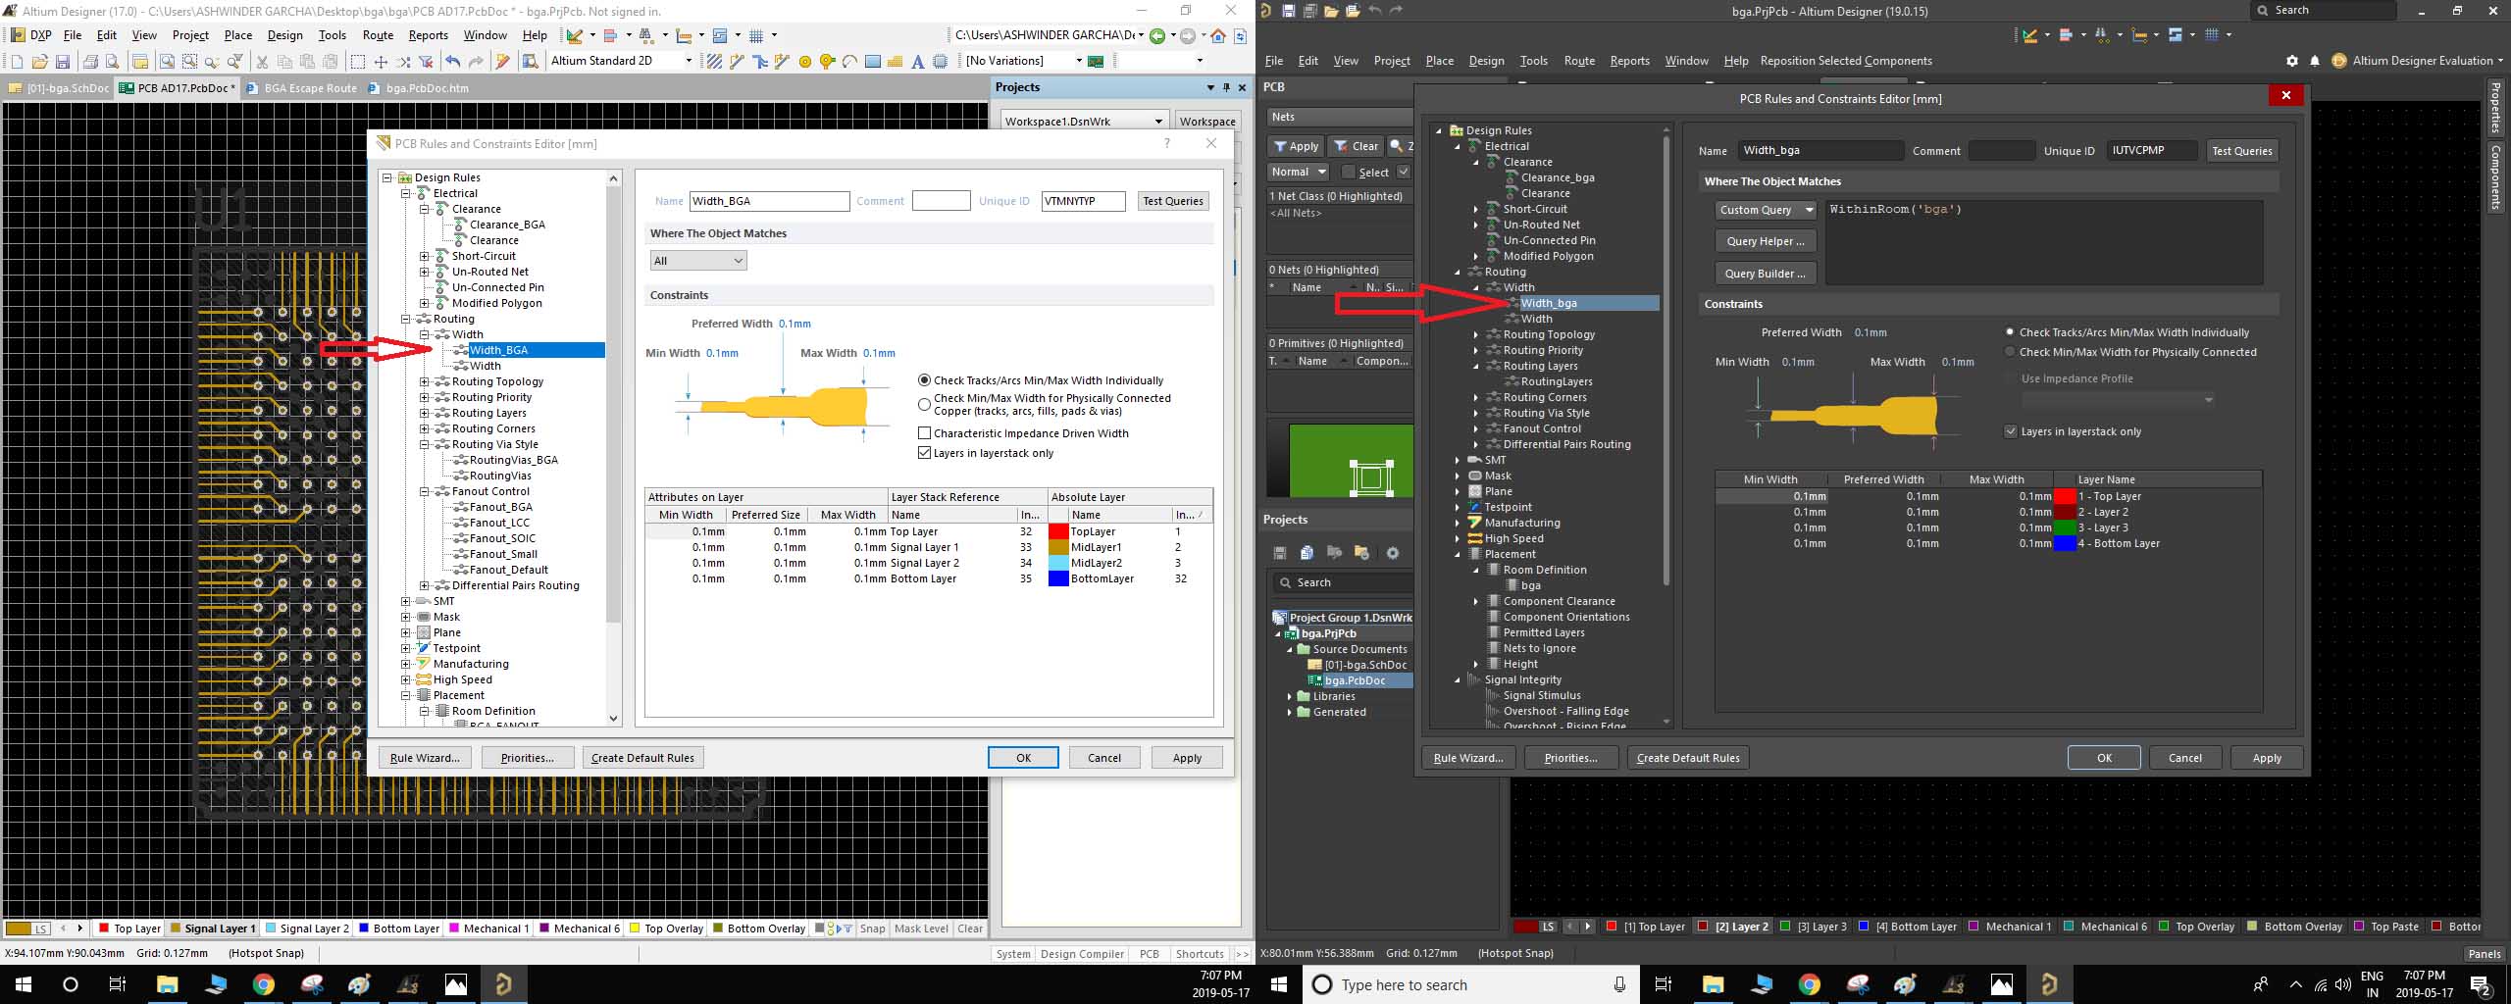Open the Route menu in AD17

click(378, 35)
